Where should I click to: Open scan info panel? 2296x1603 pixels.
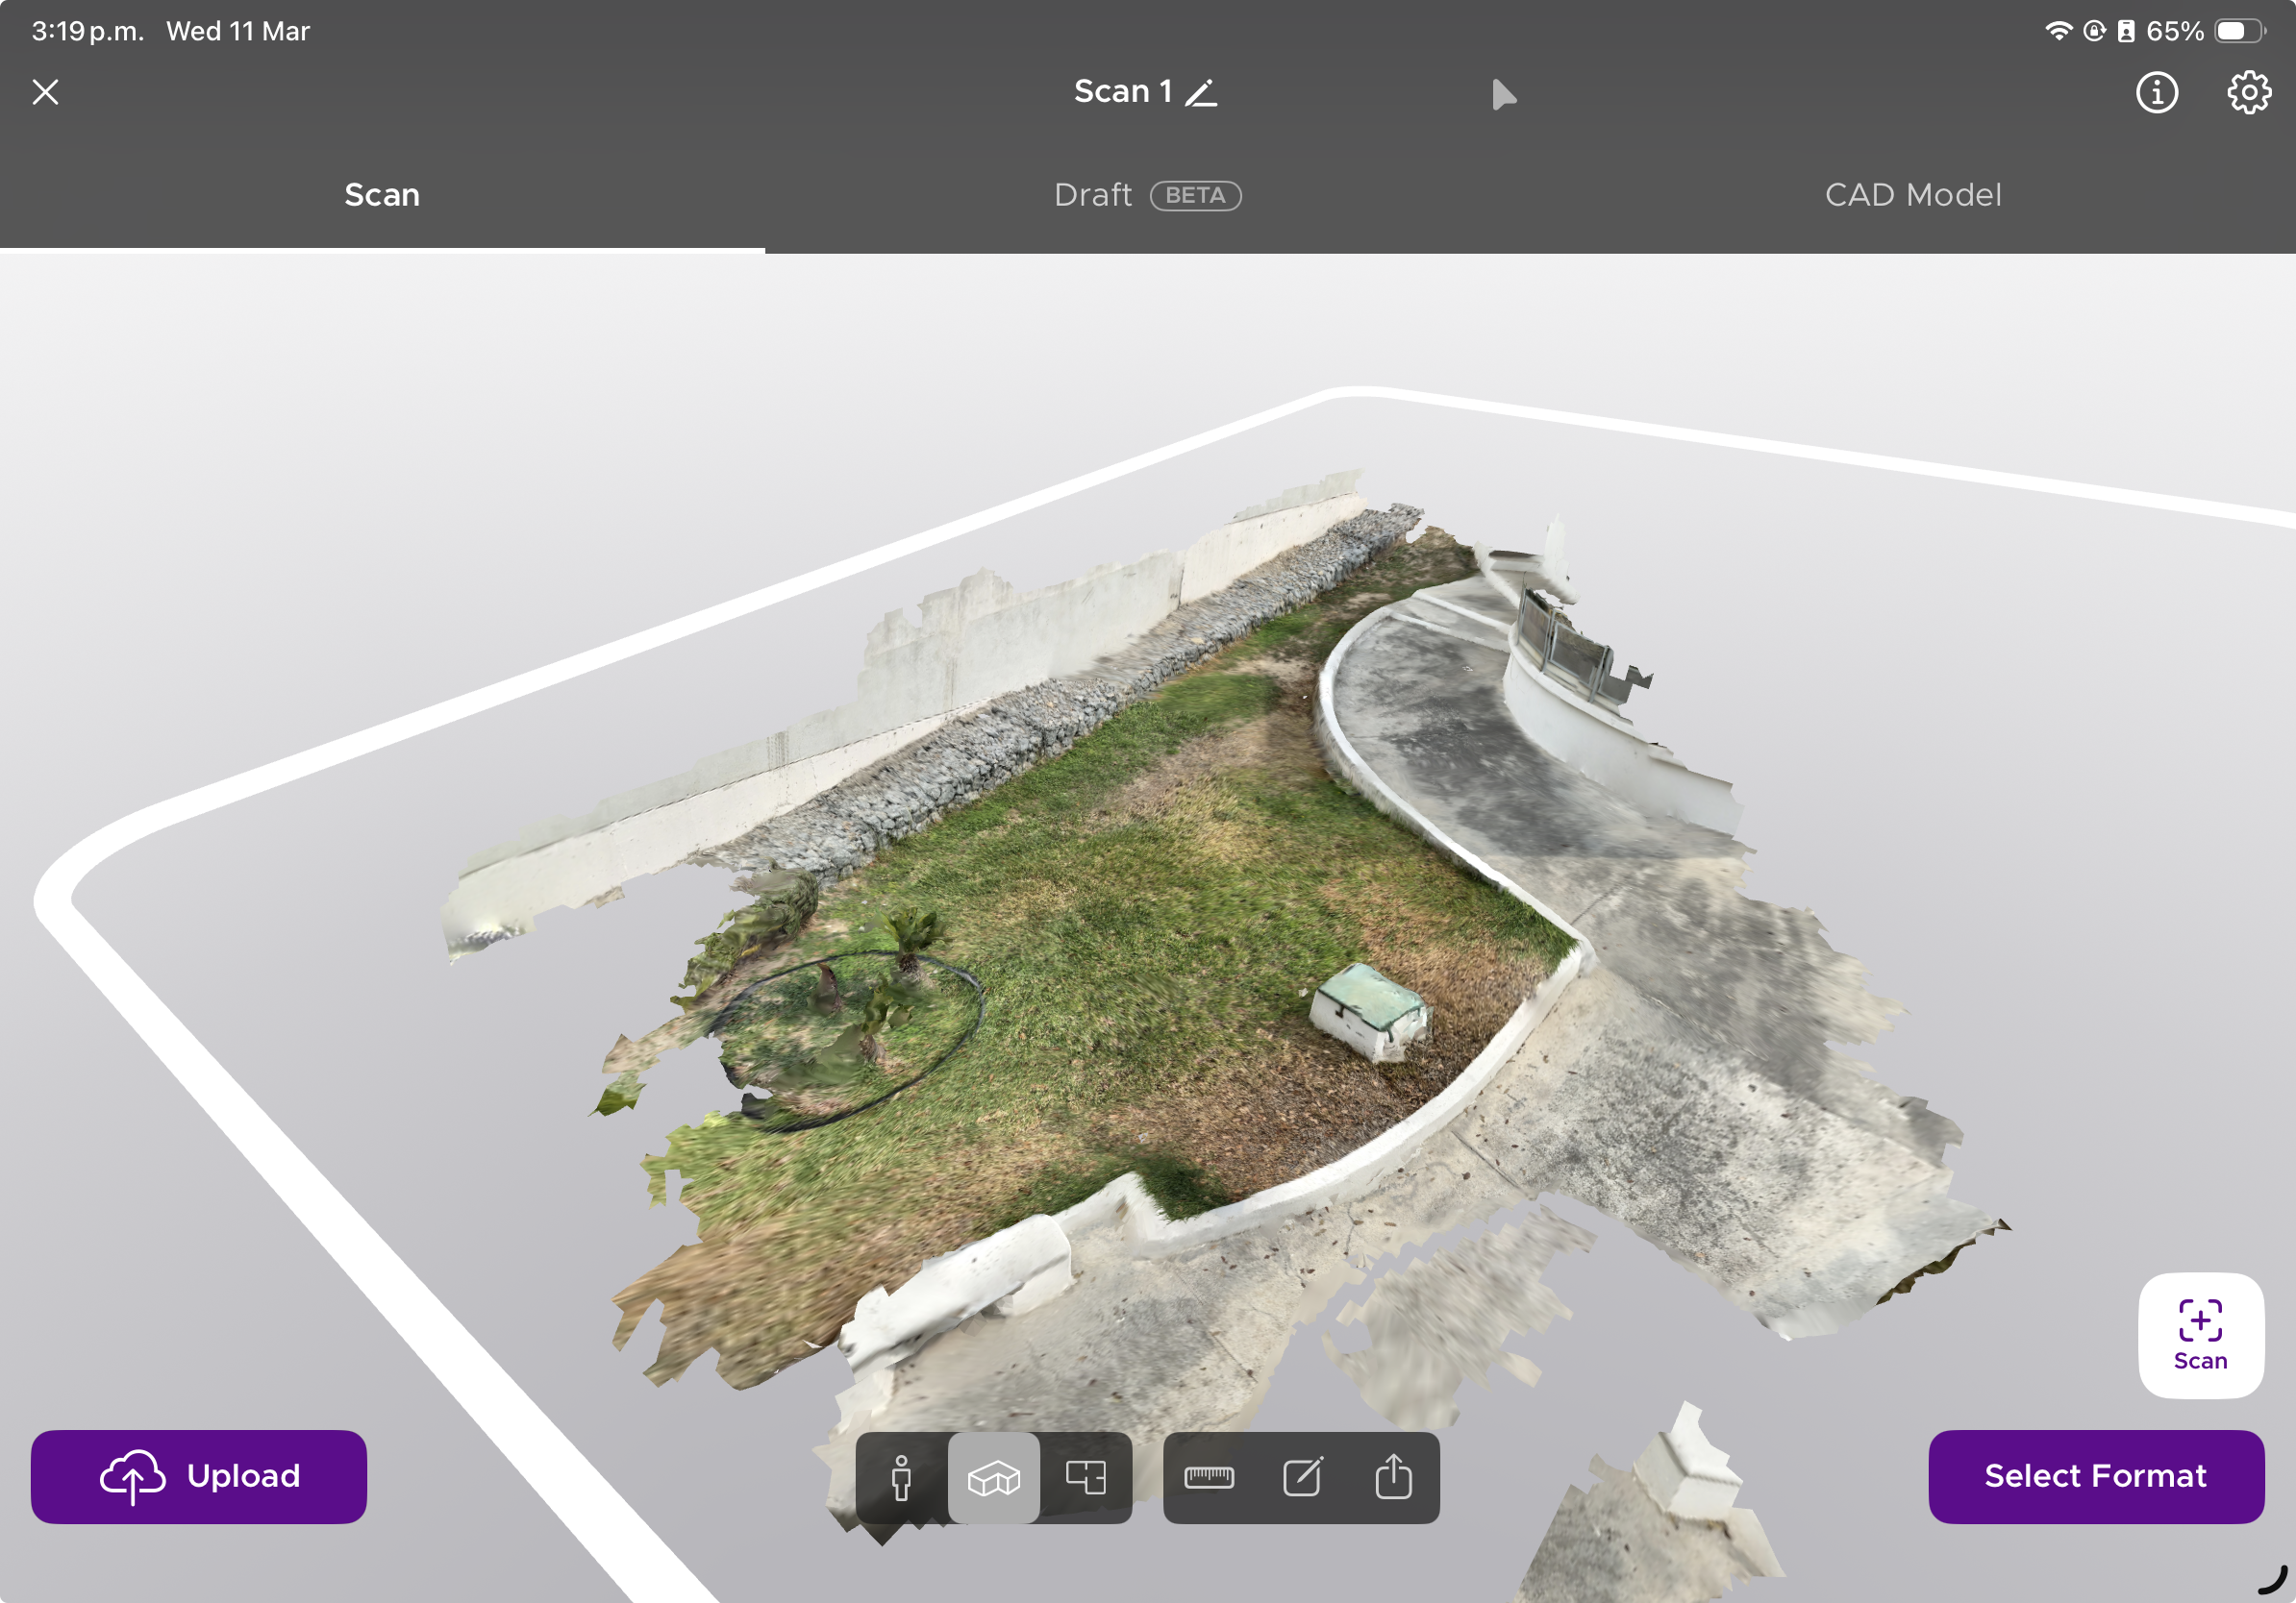click(x=2156, y=93)
